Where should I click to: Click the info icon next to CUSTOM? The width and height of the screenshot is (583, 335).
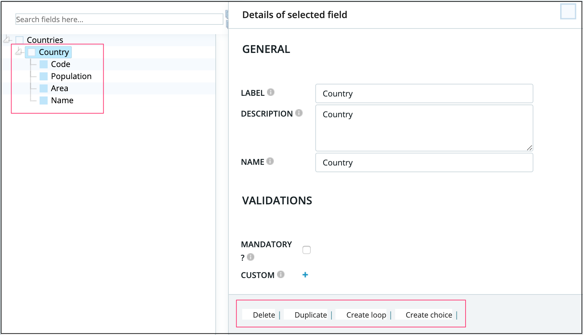click(x=281, y=274)
